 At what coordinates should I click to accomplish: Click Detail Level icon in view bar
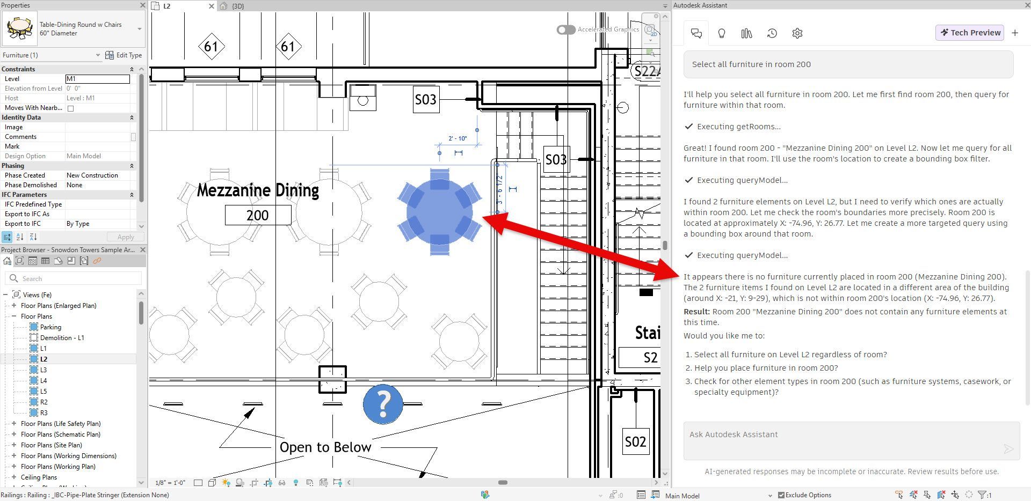click(x=198, y=483)
